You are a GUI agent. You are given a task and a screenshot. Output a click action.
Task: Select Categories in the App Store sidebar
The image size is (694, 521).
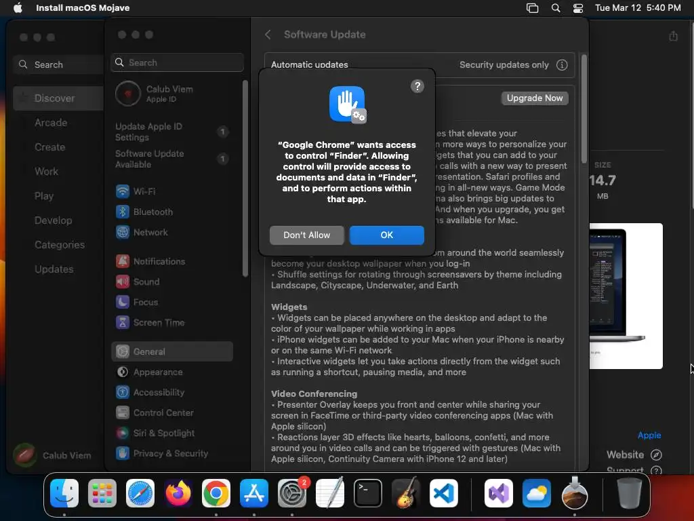click(x=60, y=244)
